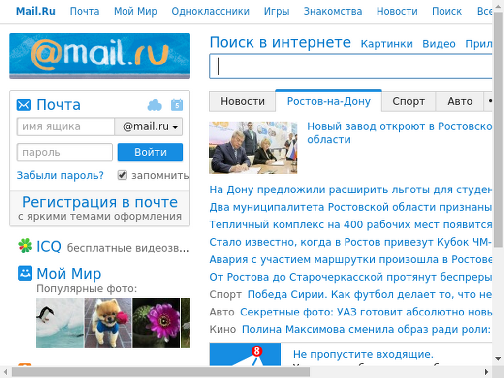
Task: Open От Ростова до Старочеркасской headline
Action: [350, 277]
